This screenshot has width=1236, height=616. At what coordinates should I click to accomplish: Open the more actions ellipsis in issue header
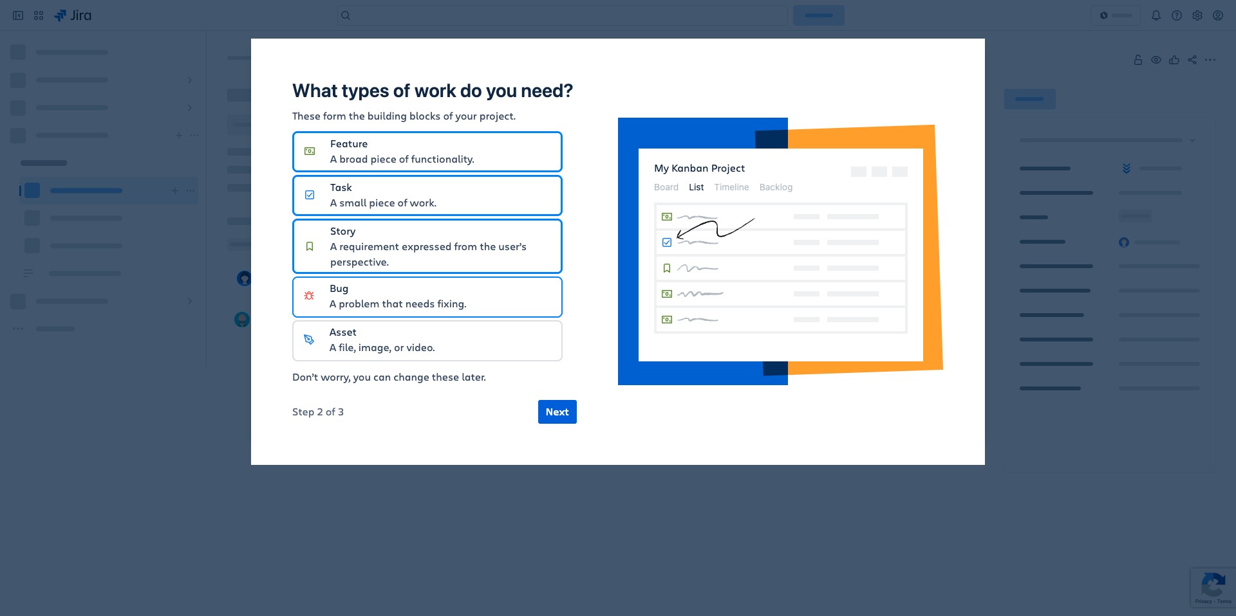(x=1210, y=60)
